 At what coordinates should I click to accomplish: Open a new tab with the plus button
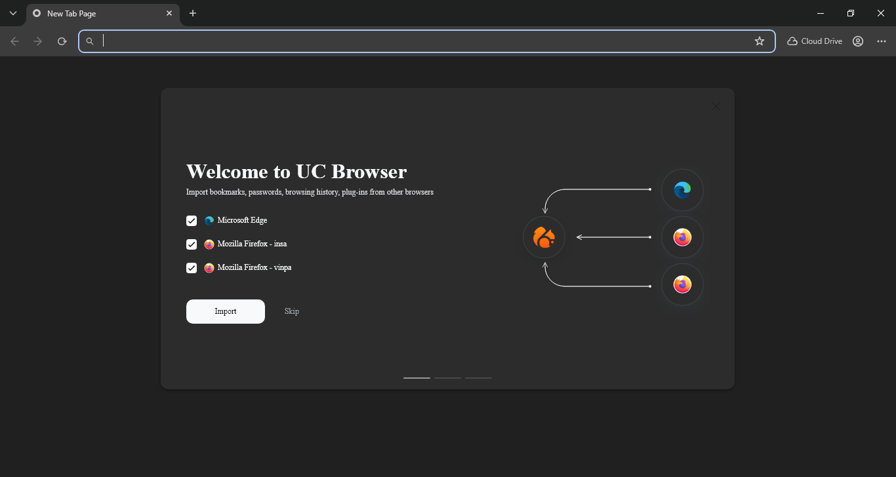(192, 13)
